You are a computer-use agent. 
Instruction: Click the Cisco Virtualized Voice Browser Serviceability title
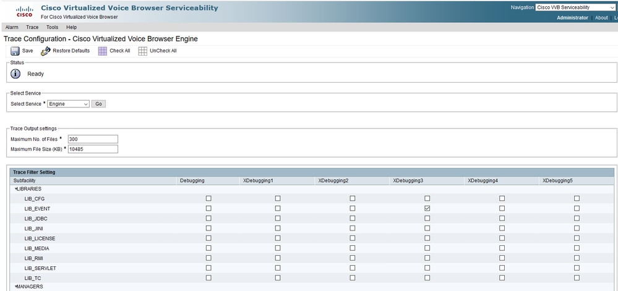click(129, 8)
